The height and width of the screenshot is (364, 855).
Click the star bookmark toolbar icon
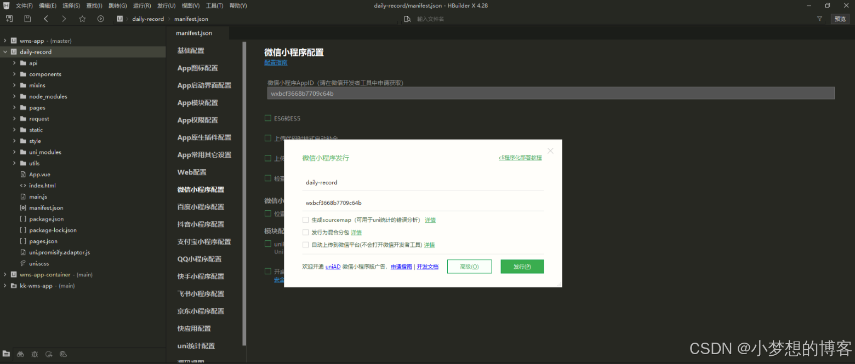82,19
